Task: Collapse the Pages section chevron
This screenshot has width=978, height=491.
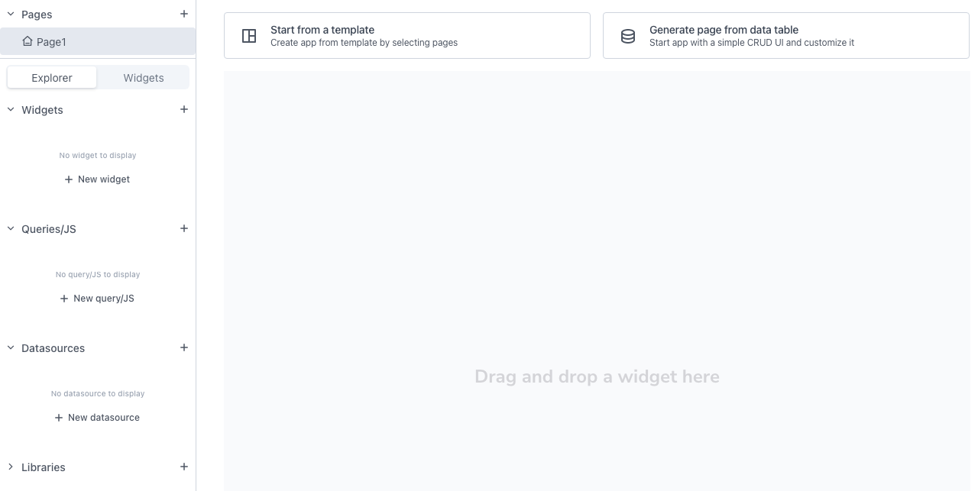Action: click(x=11, y=14)
